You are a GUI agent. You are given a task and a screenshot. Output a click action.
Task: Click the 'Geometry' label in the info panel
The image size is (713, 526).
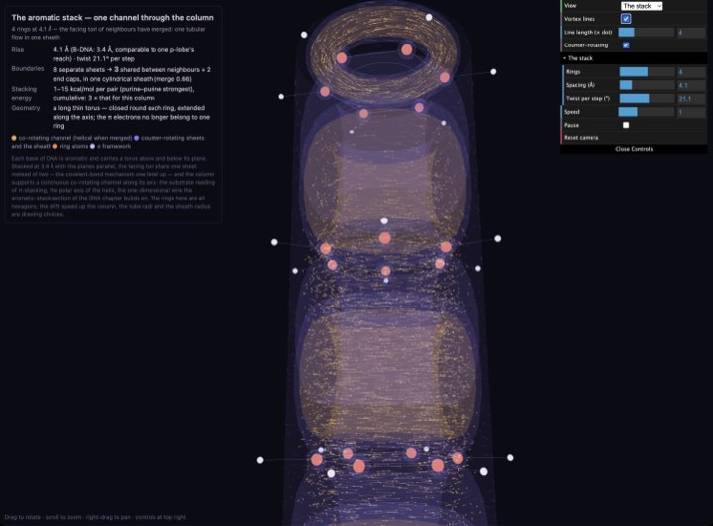click(x=26, y=108)
